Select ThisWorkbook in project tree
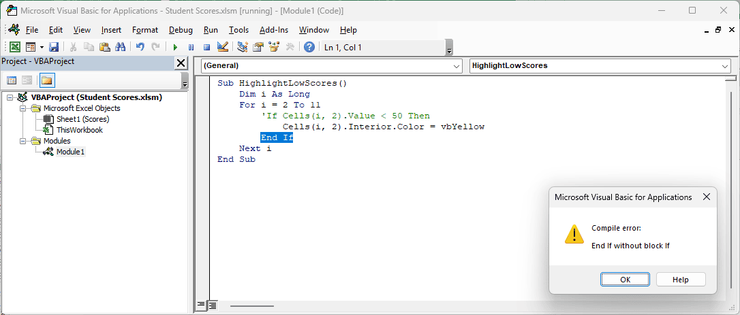 [79, 130]
